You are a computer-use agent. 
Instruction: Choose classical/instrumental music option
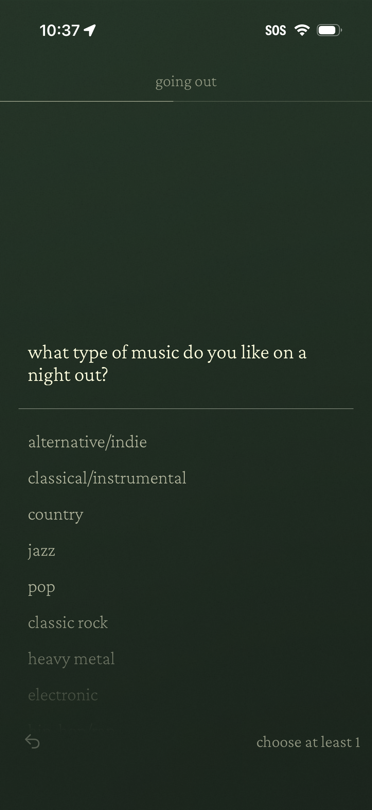click(x=107, y=478)
